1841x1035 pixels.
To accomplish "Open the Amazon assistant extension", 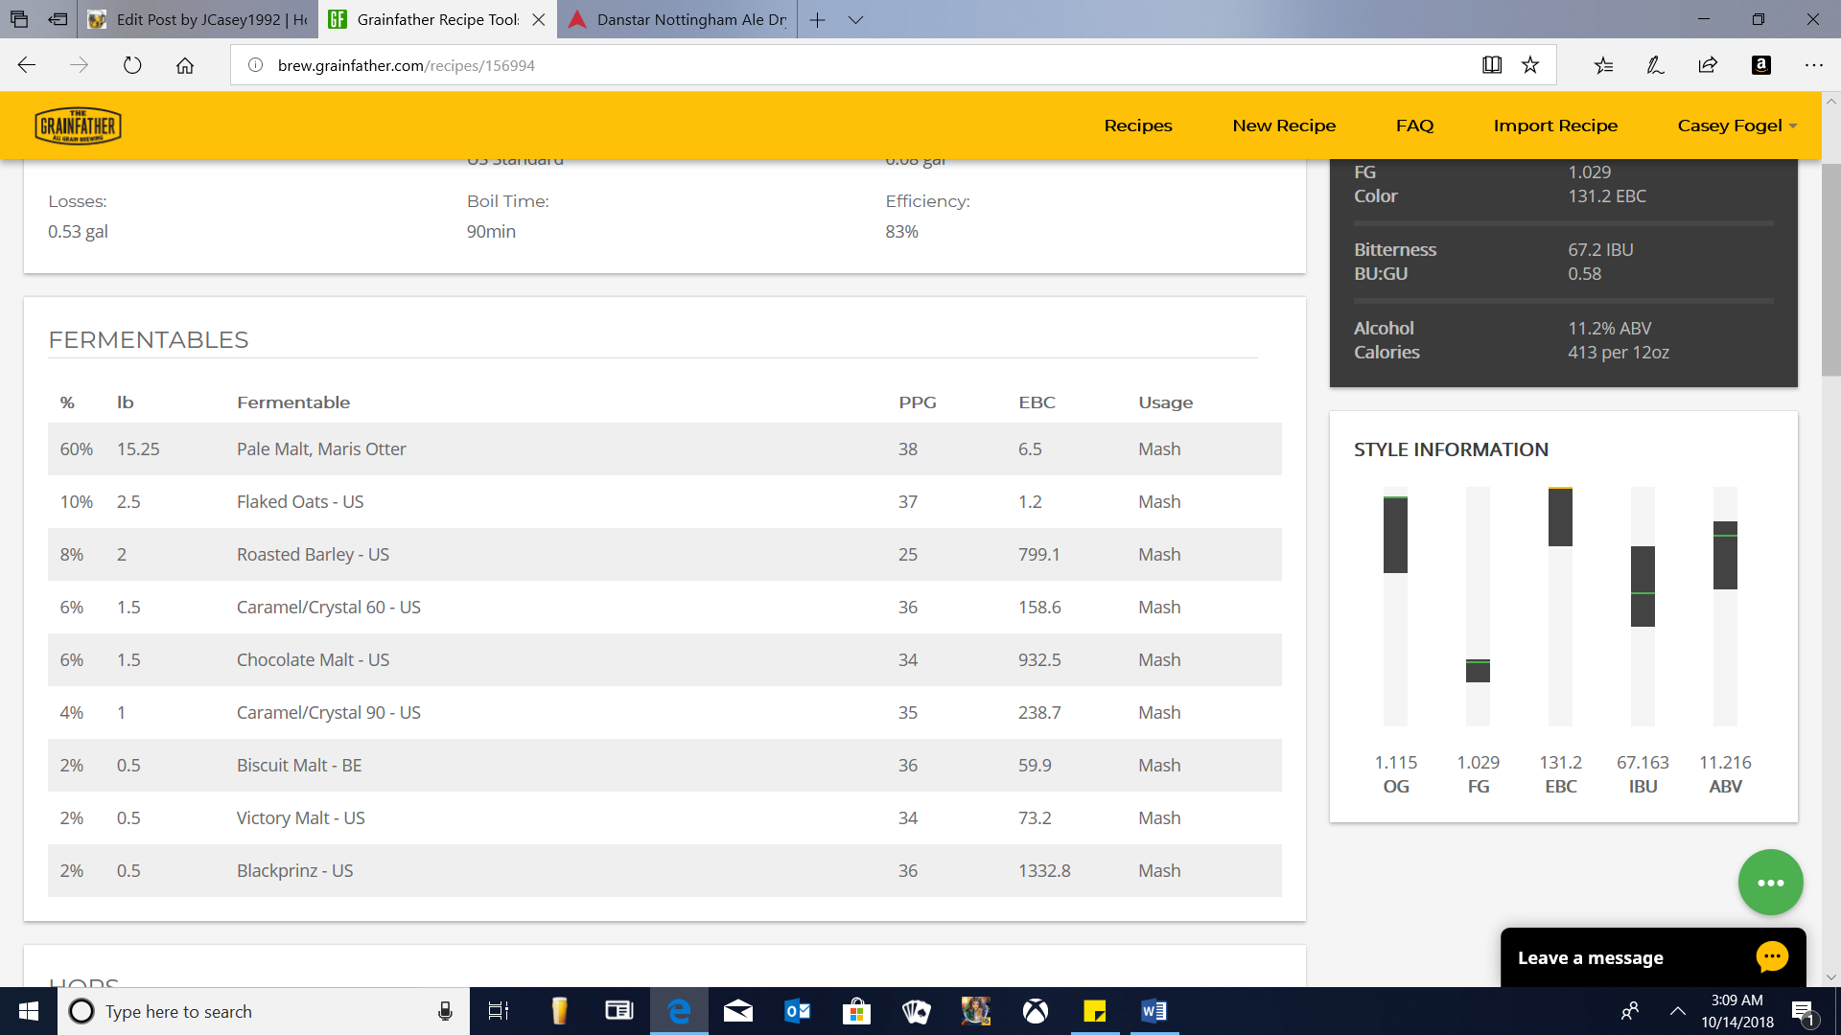I will pyautogui.click(x=1760, y=65).
